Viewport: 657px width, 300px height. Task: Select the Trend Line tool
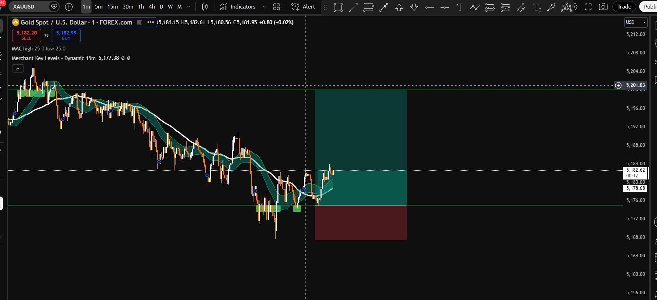pyautogui.click(x=353, y=7)
